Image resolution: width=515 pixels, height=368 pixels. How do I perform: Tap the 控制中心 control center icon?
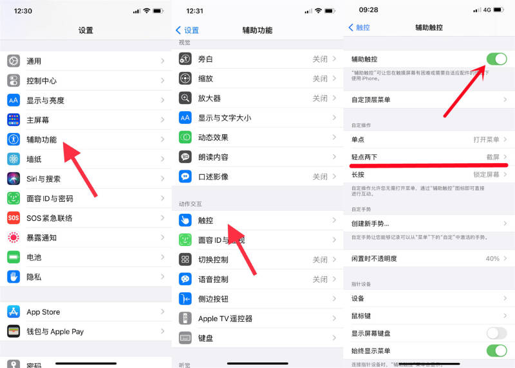[14, 81]
